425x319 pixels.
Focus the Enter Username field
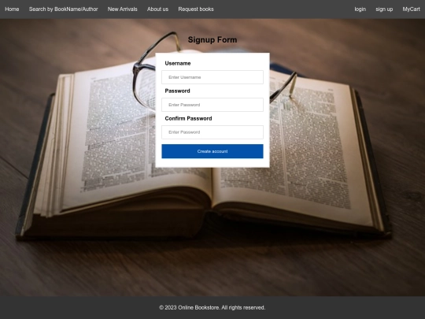pyautogui.click(x=213, y=77)
